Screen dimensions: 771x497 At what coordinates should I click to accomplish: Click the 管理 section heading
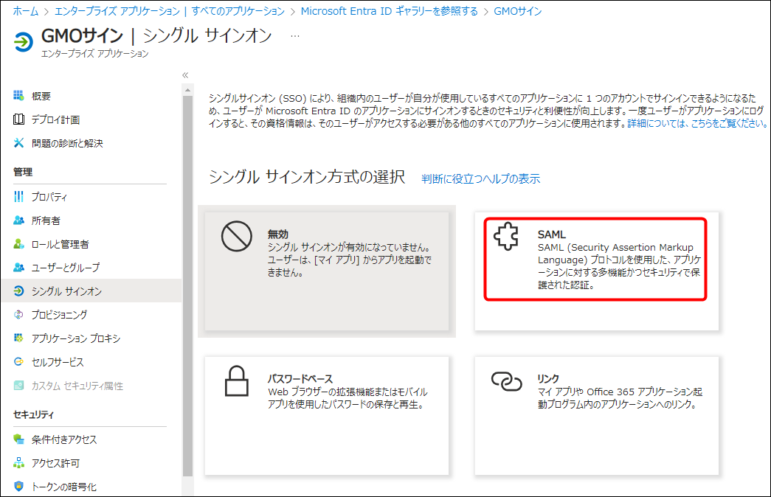point(23,172)
